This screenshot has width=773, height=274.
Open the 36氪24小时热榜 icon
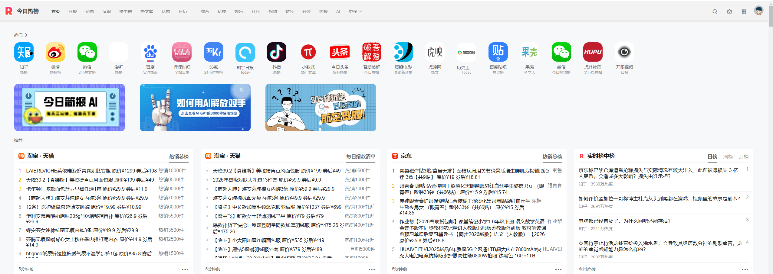213,52
